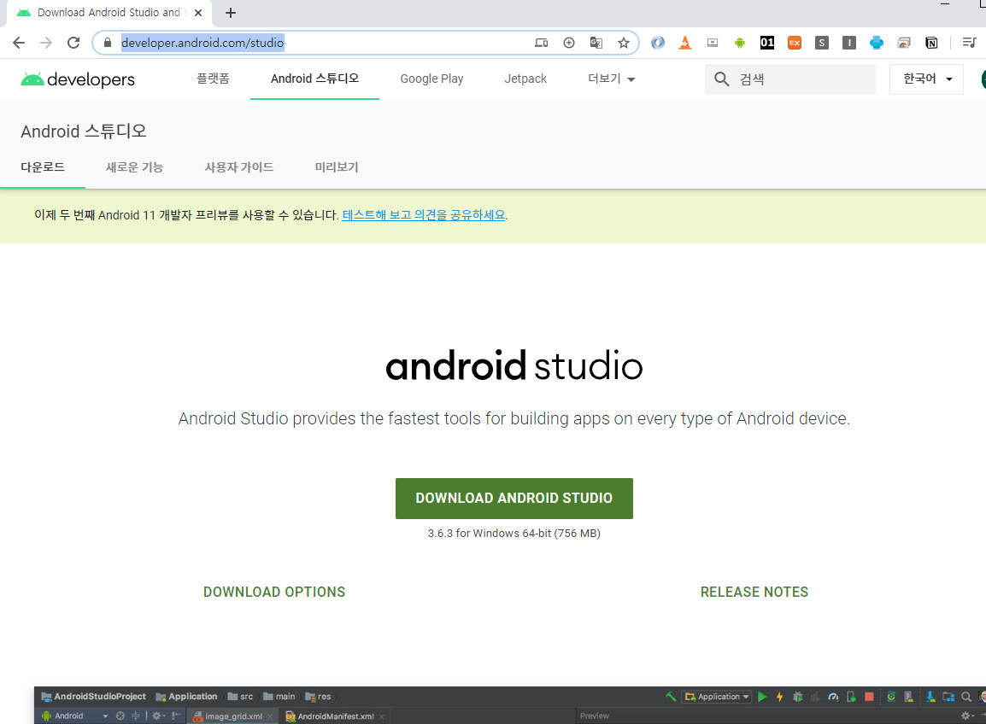This screenshot has height=724, width=986.
Task: Switch to the 미리보기 tab
Action: tap(337, 167)
